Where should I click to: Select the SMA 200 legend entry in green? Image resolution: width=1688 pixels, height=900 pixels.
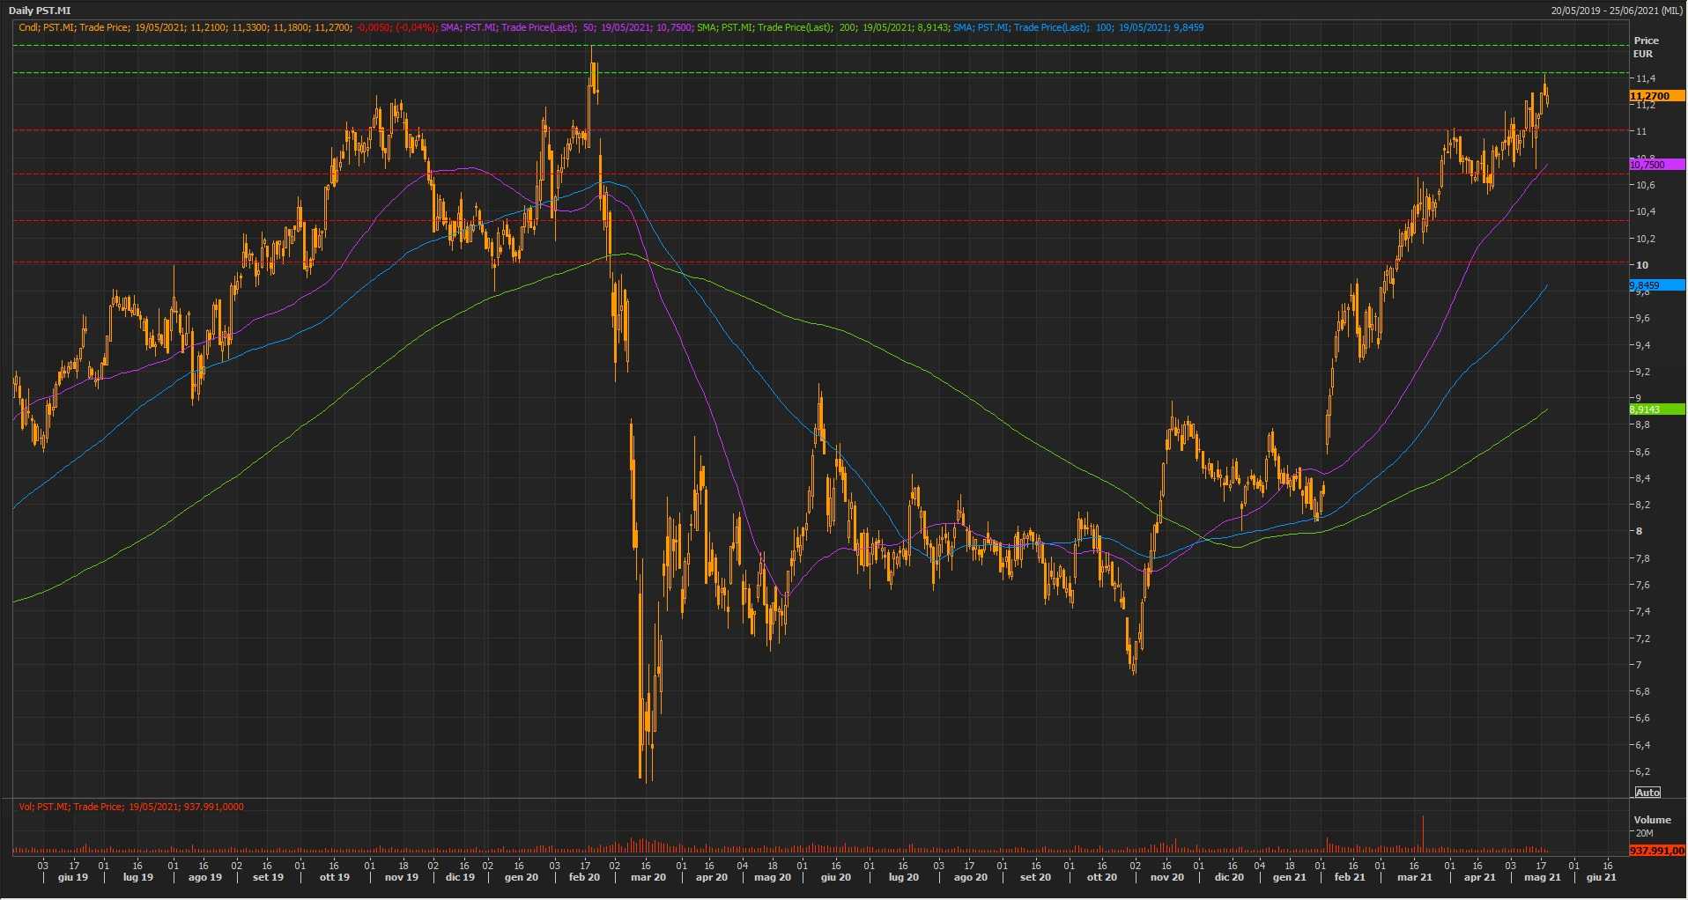(823, 27)
